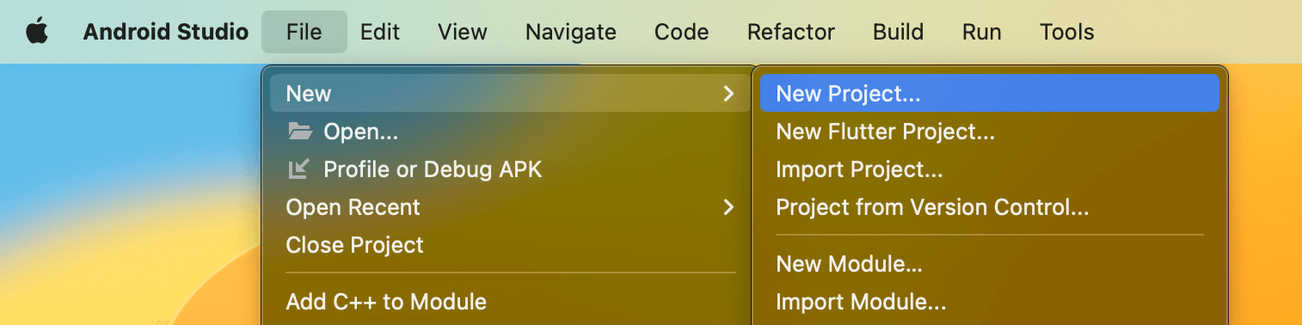1302x325 pixels.
Task: Open the Android Studio application menu
Action: pos(166,32)
